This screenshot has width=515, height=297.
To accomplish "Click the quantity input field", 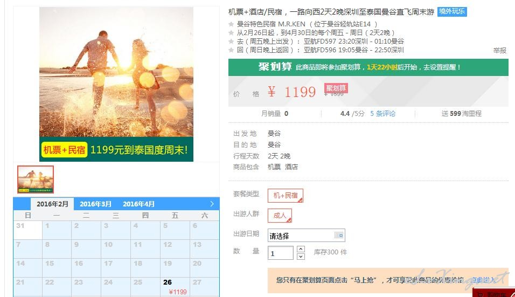I will click(x=281, y=253).
